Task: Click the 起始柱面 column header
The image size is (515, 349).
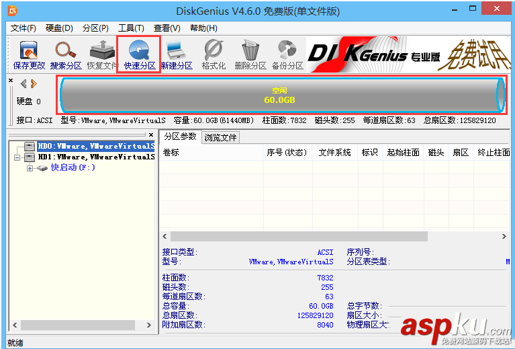Action: [x=403, y=152]
